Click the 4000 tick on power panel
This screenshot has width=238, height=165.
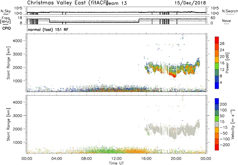pyautogui.click(x=18, y=41)
